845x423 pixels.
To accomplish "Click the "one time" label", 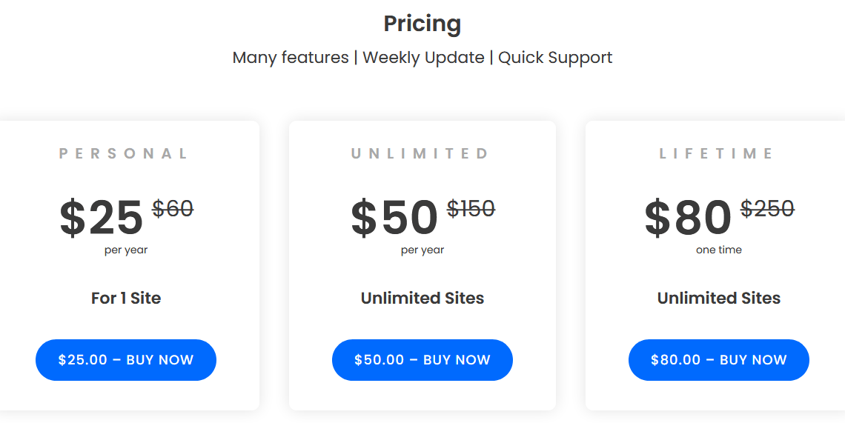I will (719, 250).
